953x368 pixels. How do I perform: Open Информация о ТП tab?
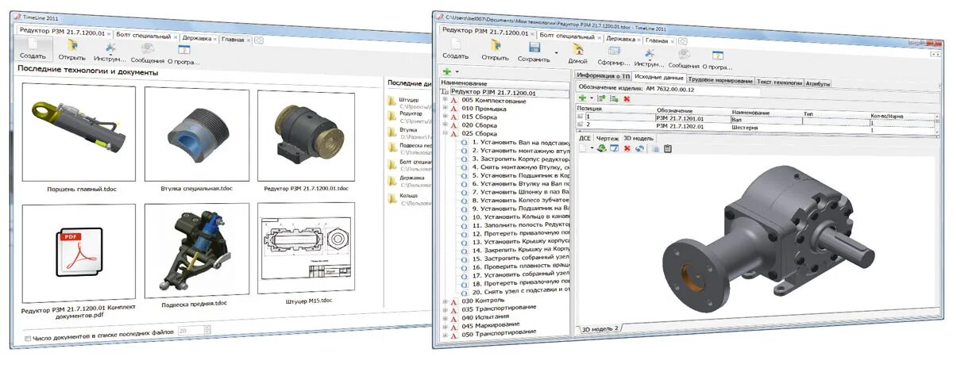tap(602, 75)
